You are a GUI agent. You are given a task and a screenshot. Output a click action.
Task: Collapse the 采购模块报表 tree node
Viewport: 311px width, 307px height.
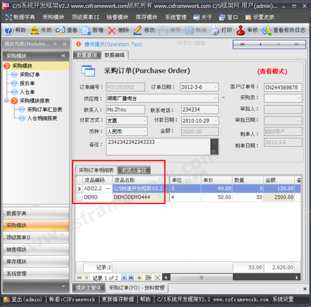[7, 101]
